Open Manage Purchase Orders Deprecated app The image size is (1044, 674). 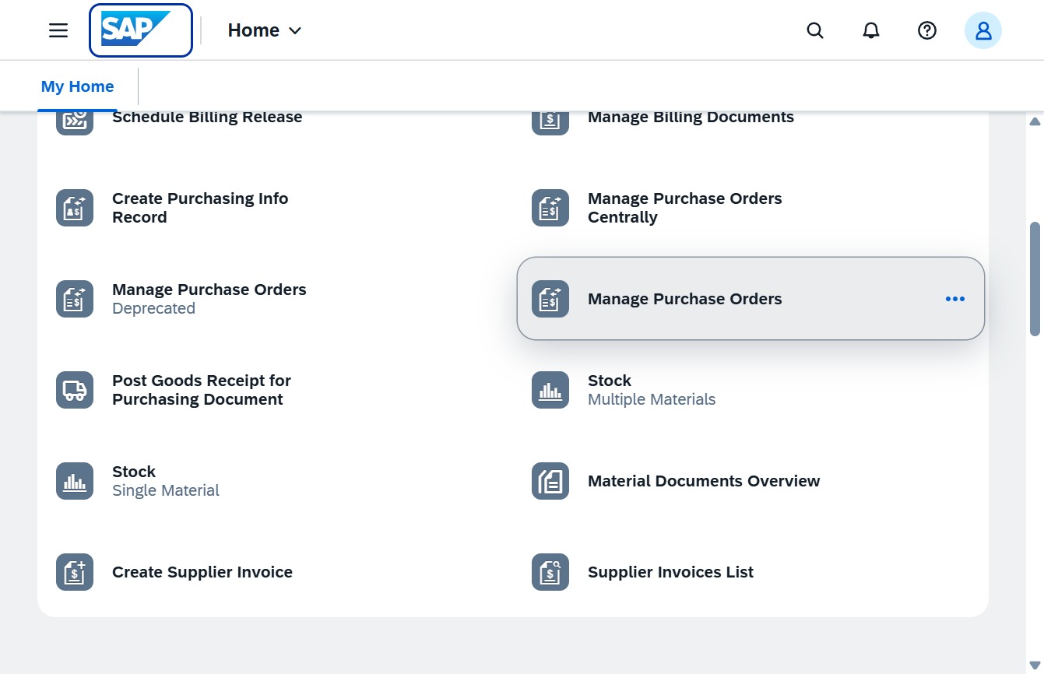209,299
